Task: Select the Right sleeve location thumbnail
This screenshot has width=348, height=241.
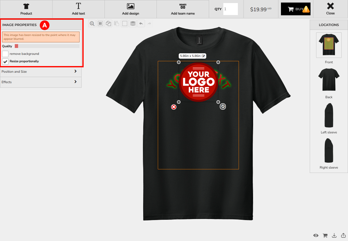Action: click(x=329, y=150)
